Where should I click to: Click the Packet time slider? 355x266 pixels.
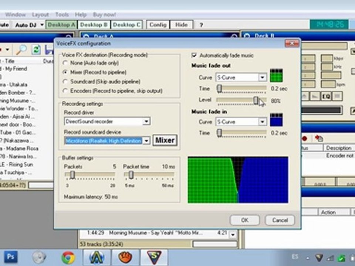click(x=149, y=175)
